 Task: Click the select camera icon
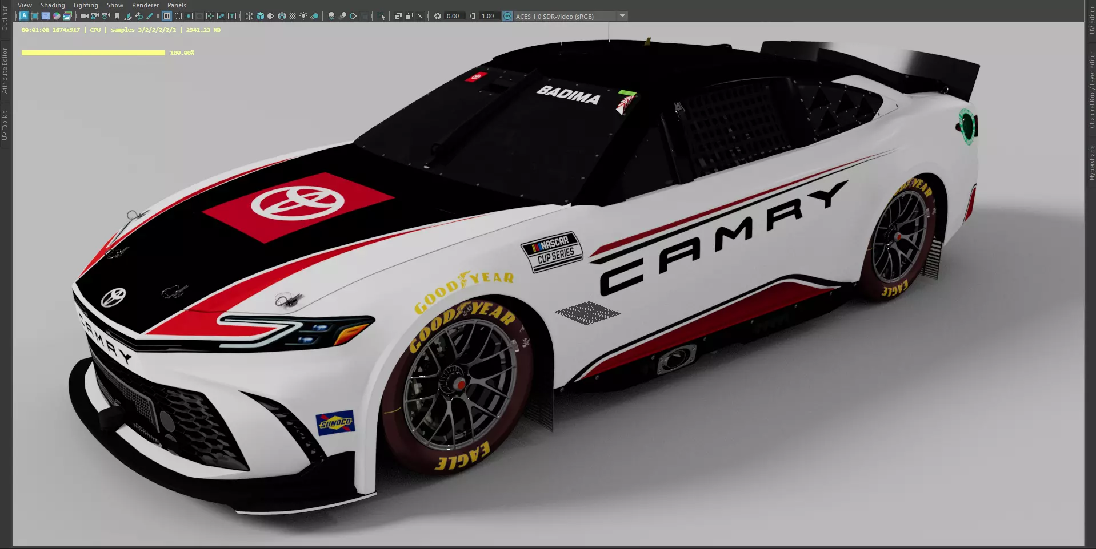pyautogui.click(x=85, y=16)
